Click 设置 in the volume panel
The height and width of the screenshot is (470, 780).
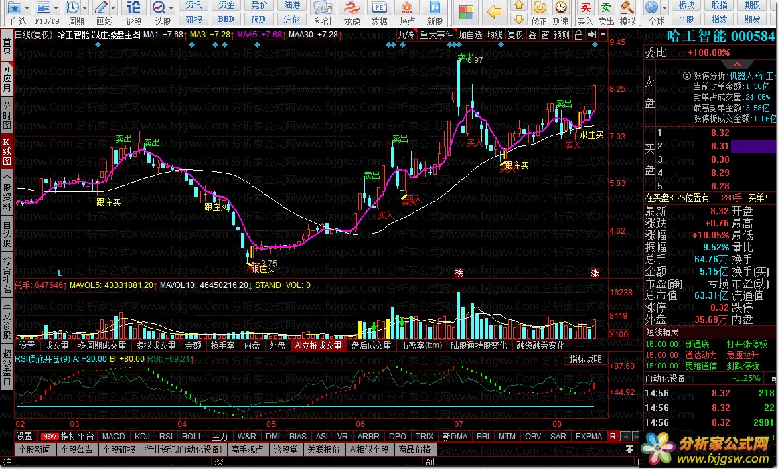click(27, 345)
